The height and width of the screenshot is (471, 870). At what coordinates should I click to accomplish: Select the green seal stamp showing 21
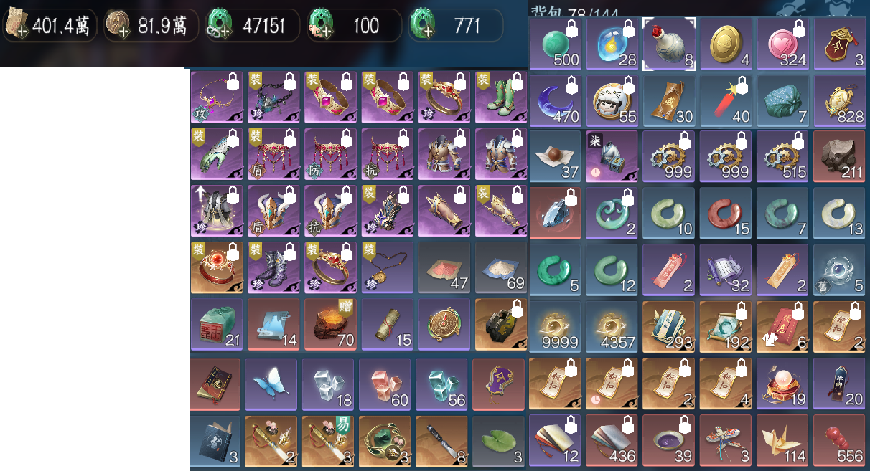pyautogui.click(x=216, y=325)
